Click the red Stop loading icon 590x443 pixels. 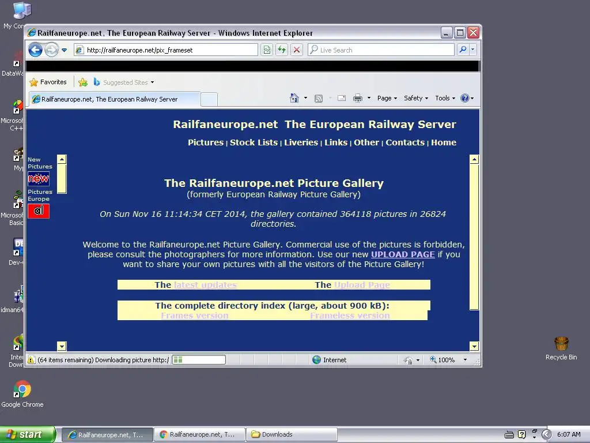[297, 50]
